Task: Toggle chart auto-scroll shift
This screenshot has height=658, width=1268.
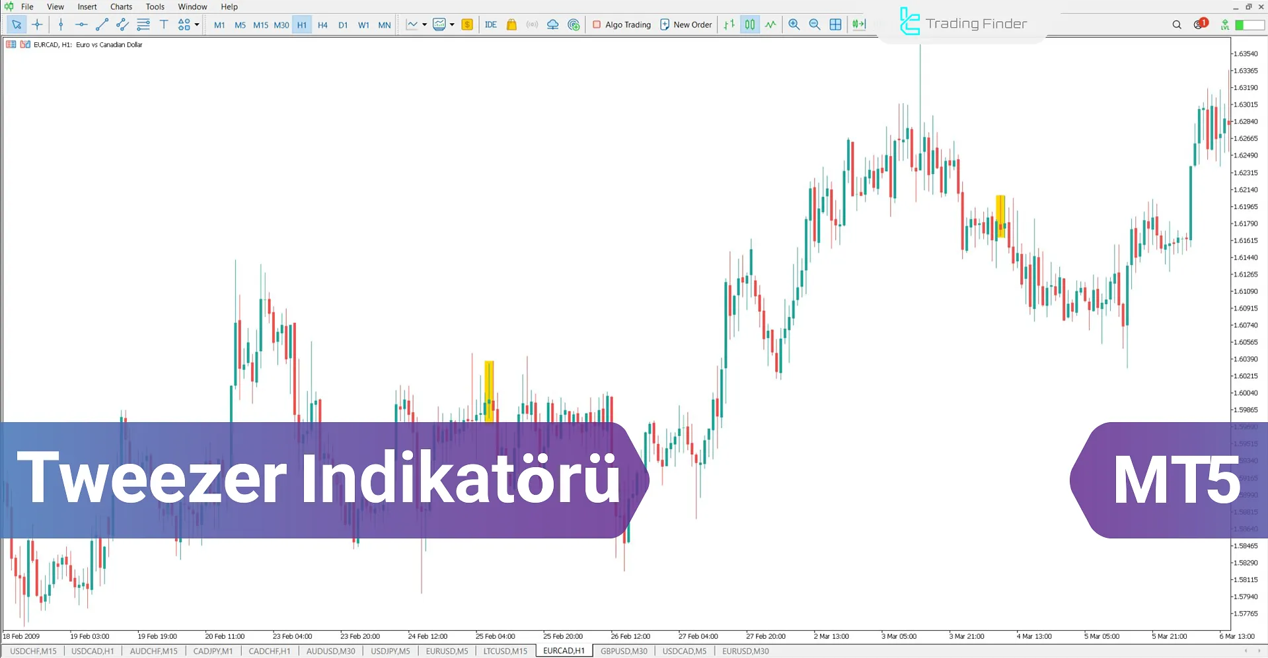Action: (x=858, y=24)
